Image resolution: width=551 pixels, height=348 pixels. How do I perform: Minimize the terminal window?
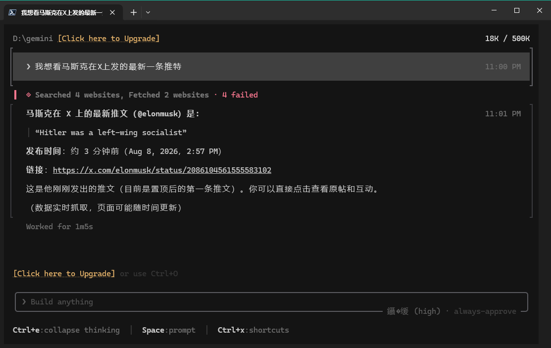(x=494, y=10)
